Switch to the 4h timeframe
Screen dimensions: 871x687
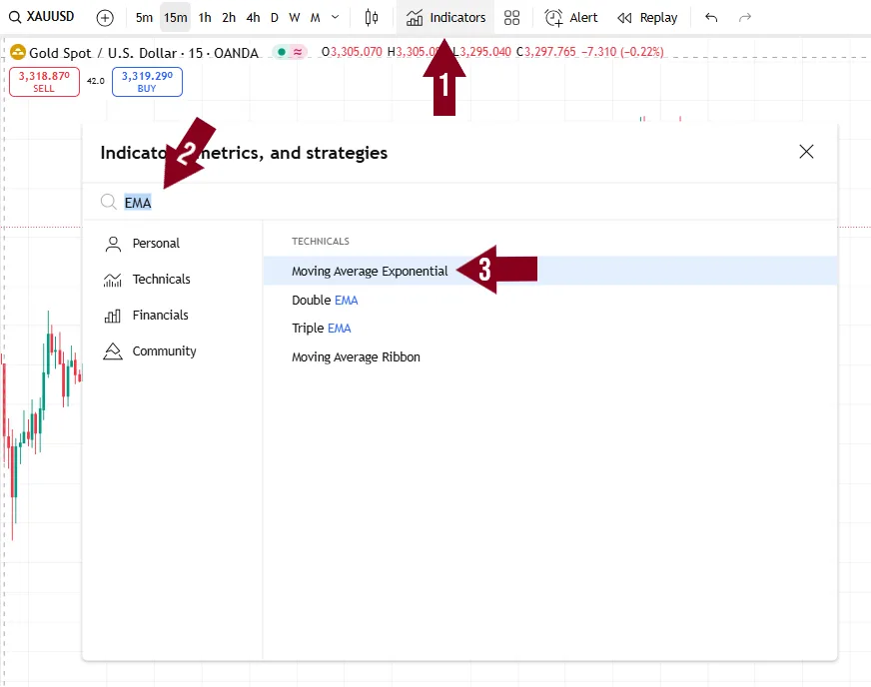coord(253,17)
